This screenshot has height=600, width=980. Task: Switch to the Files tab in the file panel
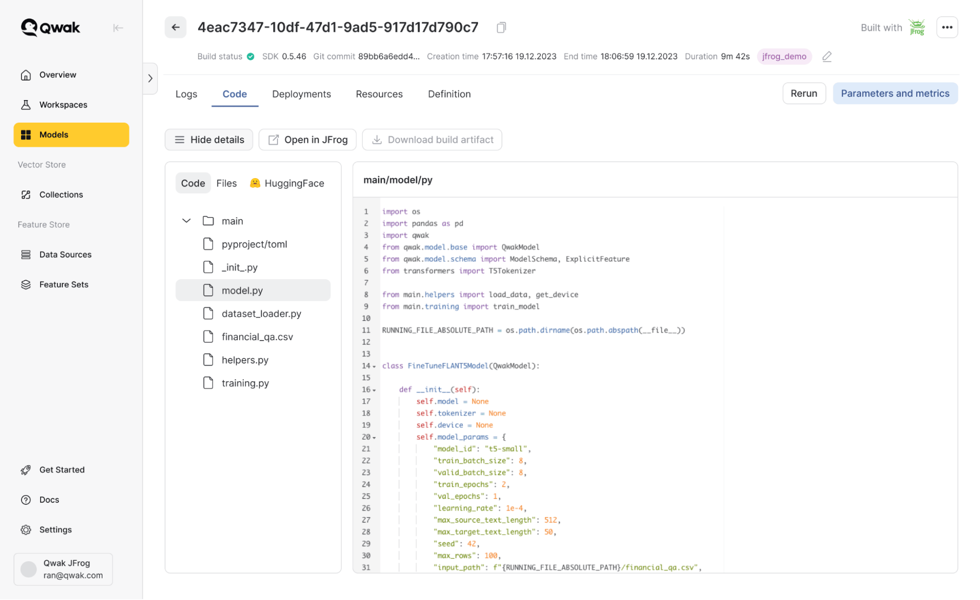click(226, 183)
